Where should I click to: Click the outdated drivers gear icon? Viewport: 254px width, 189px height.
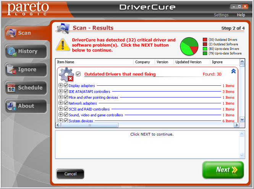tap(66, 75)
